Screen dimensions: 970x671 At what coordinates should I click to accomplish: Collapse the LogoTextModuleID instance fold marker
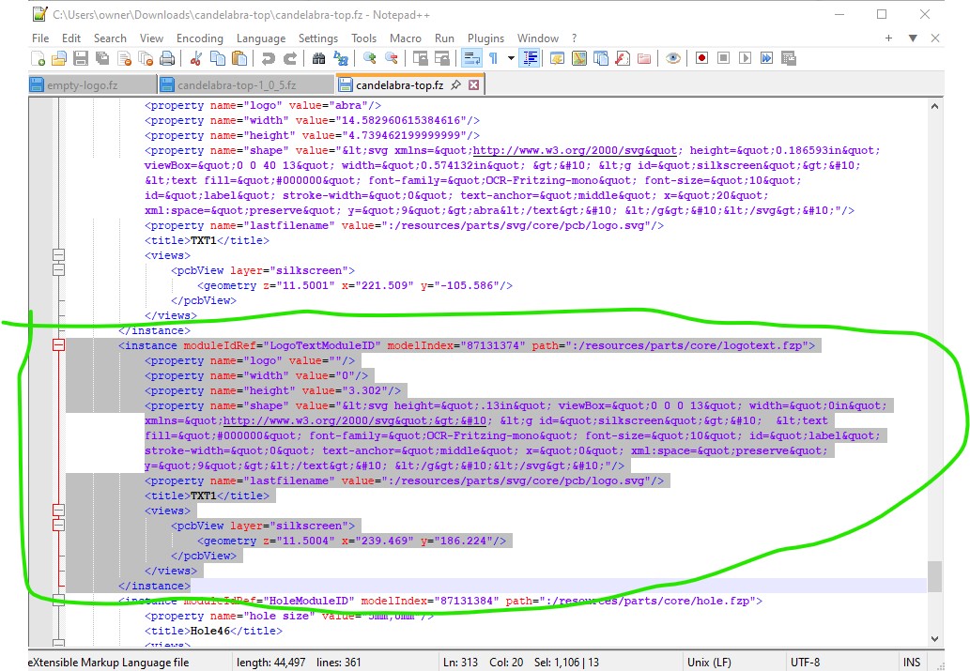coord(59,345)
